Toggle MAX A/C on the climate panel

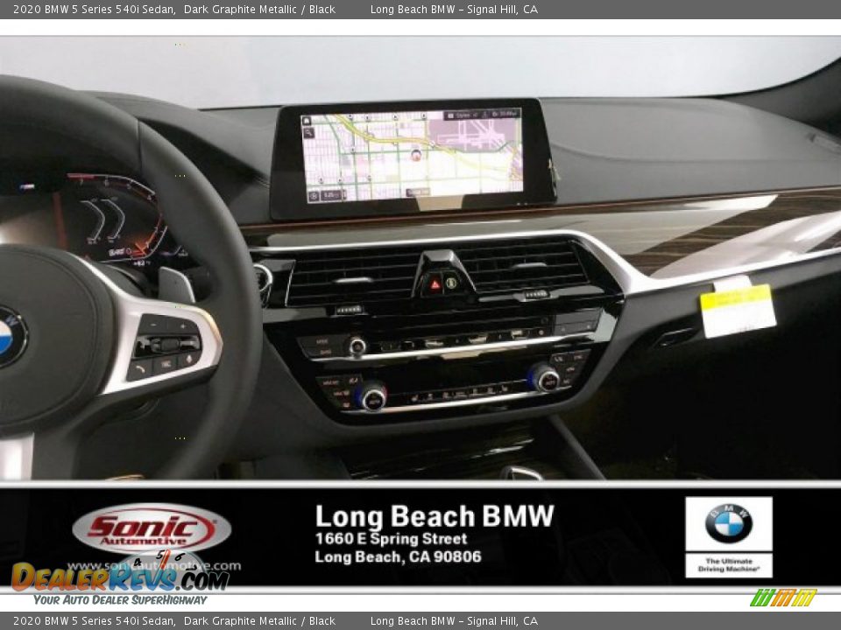click(331, 381)
